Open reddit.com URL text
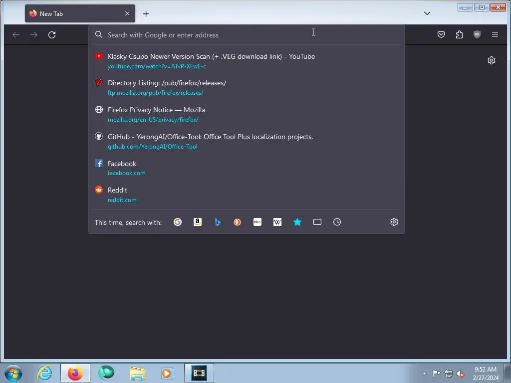The height and width of the screenshot is (383, 511). click(122, 200)
